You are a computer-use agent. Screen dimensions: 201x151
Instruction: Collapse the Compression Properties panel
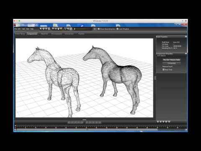tap(186, 54)
